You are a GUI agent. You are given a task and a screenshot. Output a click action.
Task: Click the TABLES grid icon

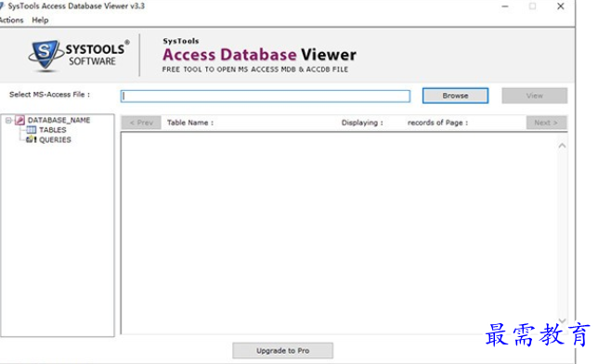click(x=32, y=130)
